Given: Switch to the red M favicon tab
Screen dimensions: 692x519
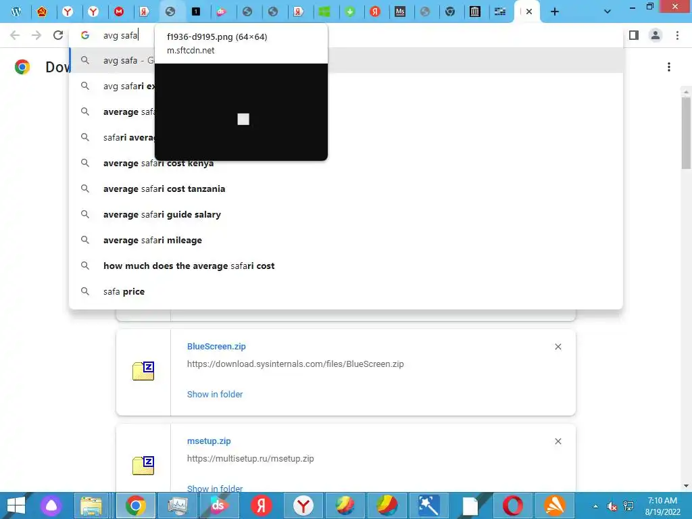Looking at the screenshot, I should pyautogui.click(x=119, y=12).
